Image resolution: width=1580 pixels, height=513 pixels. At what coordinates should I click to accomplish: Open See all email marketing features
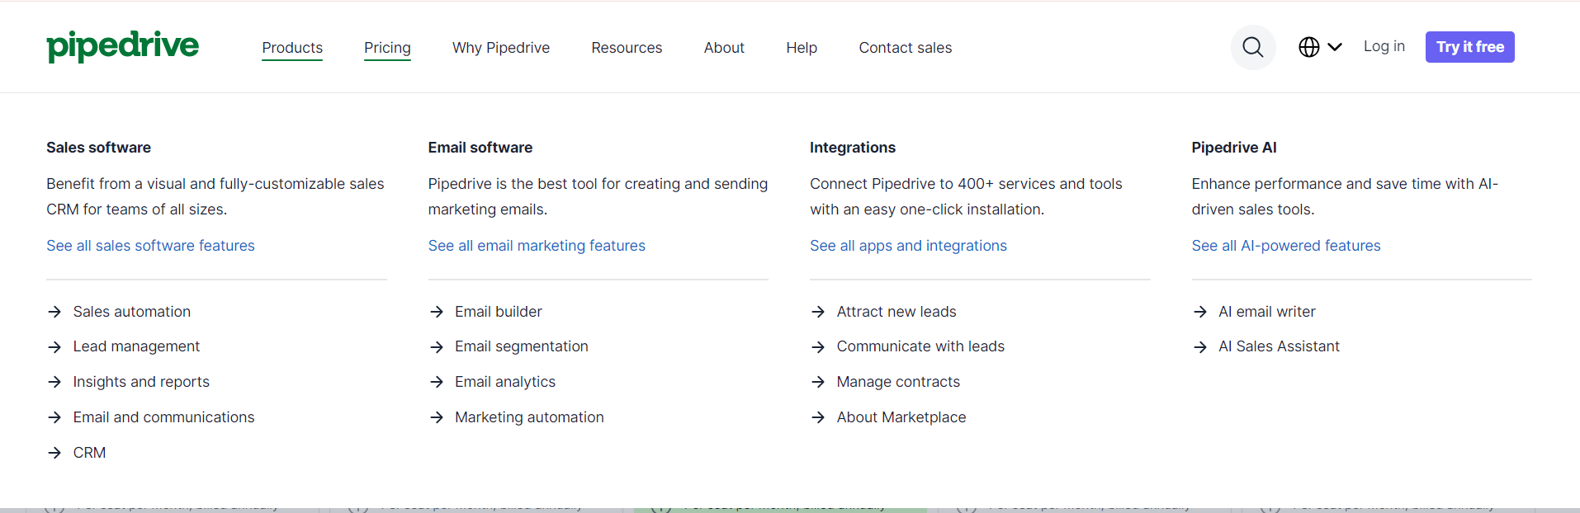(537, 246)
